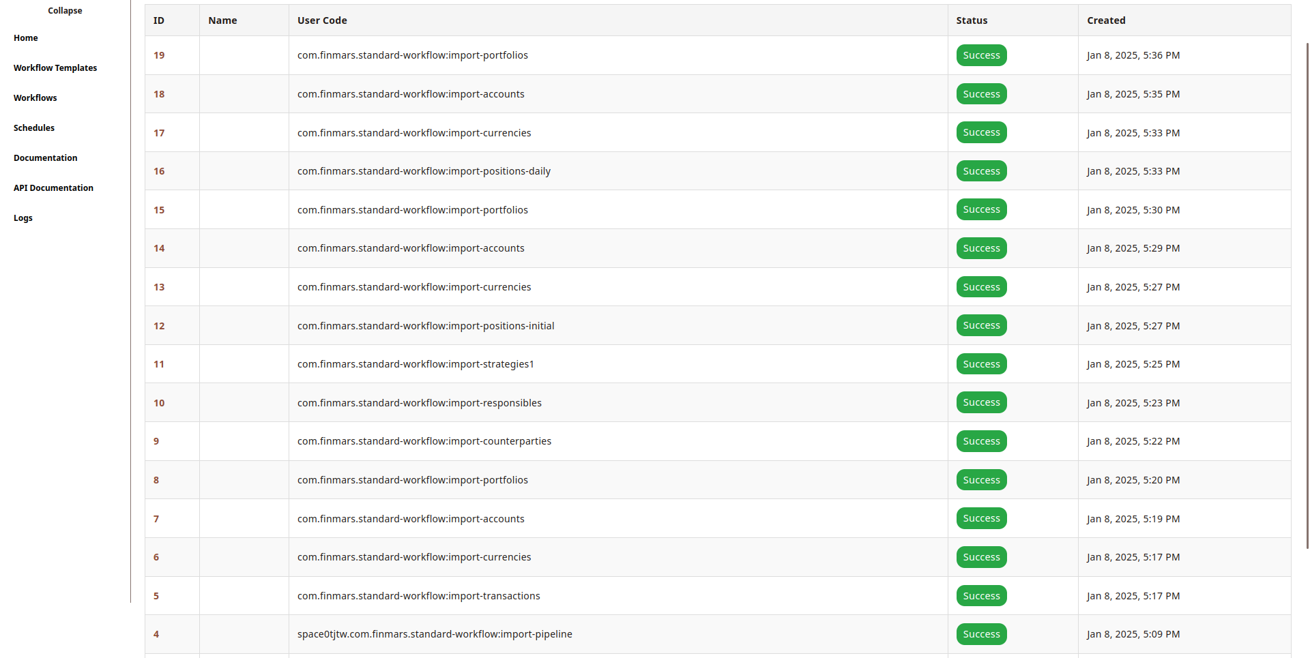Open workflow ID 19

pyautogui.click(x=159, y=55)
